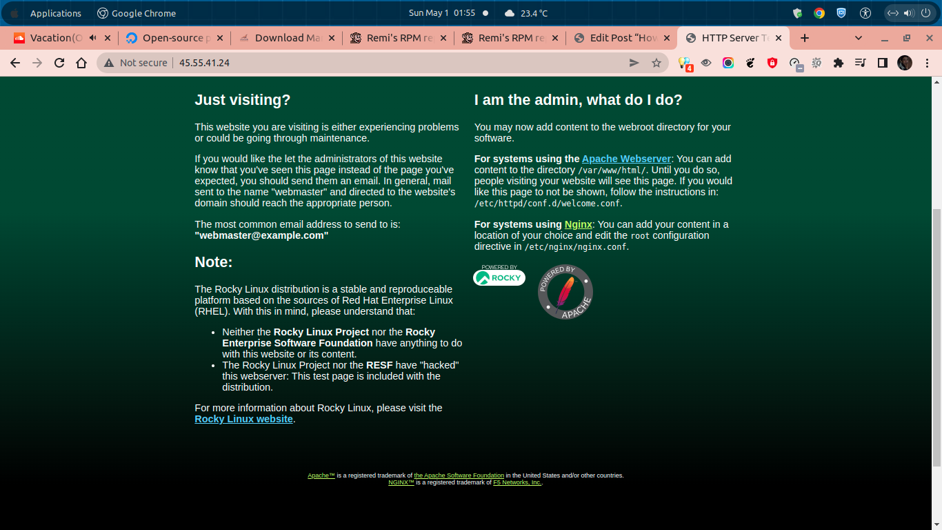Click the 'Just visiting?' heading
Viewport: 942px width, 530px height.
243,100
